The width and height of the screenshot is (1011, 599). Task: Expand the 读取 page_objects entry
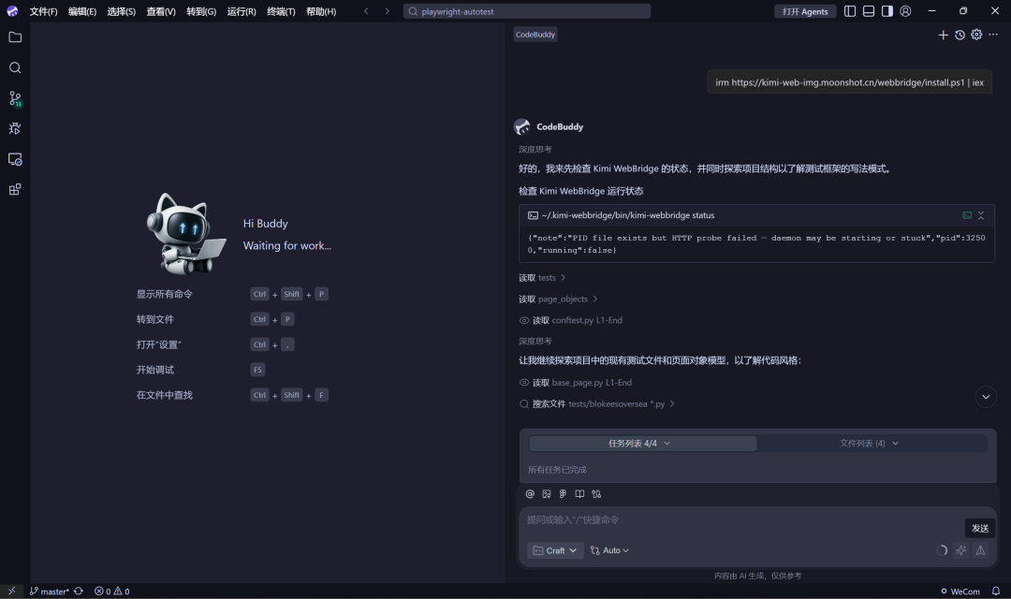click(x=558, y=299)
